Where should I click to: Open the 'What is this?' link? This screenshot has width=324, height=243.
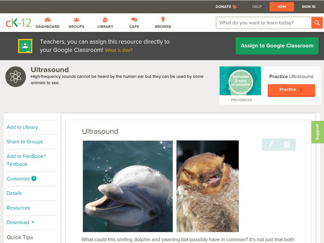tap(119, 50)
